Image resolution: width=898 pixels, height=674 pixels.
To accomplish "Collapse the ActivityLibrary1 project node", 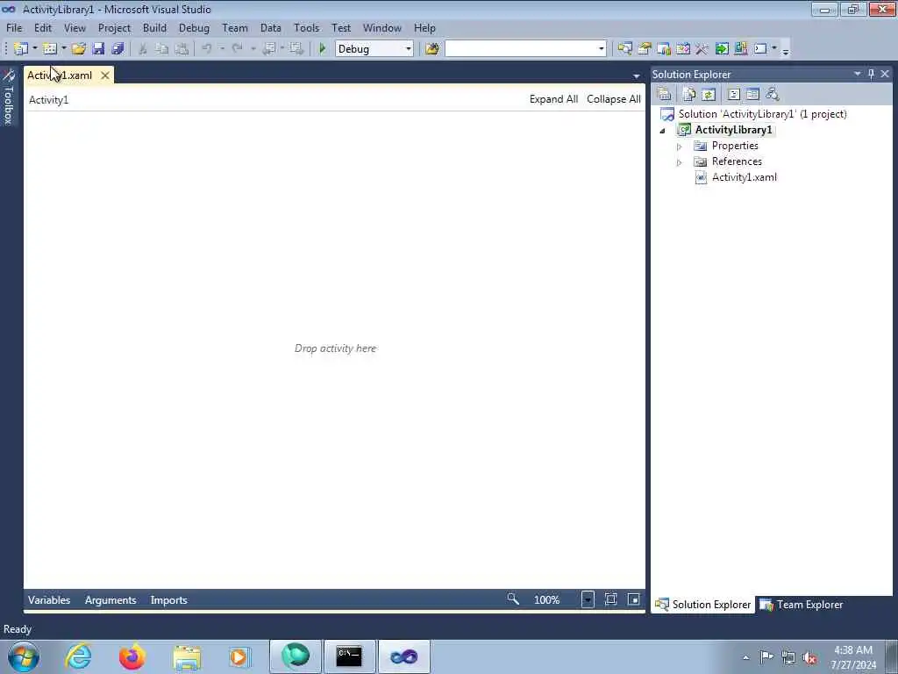I will pyautogui.click(x=663, y=131).
